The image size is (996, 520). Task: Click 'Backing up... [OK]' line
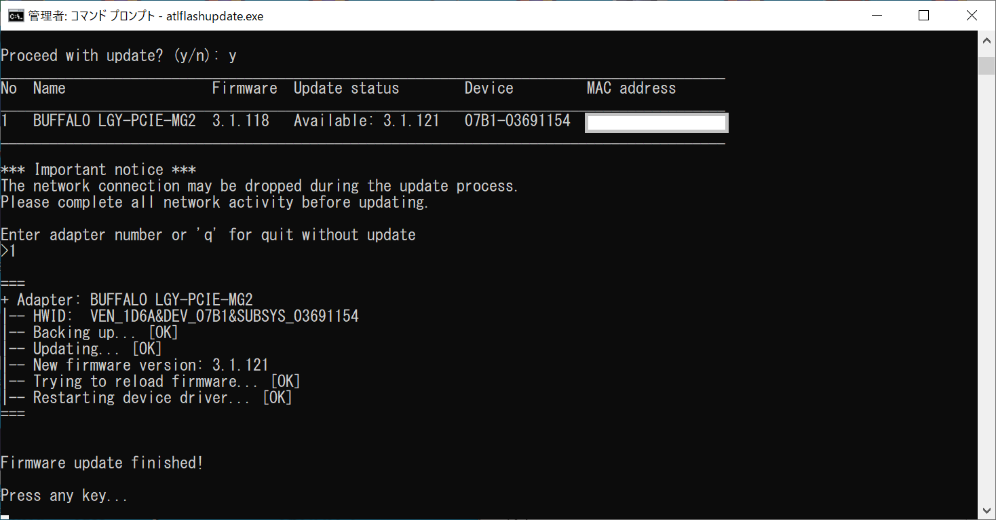(90, 333)
